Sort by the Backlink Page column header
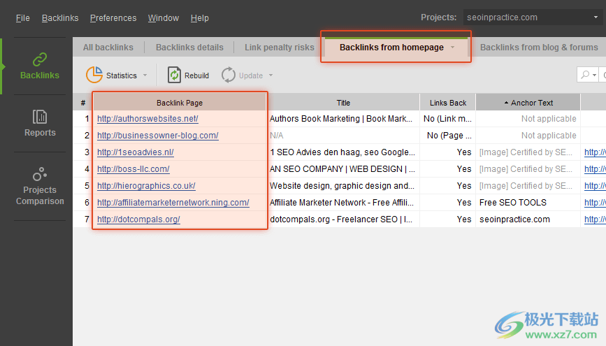606x346 pixels. tap(180, 103)
